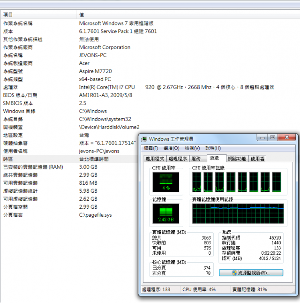Select the 地區設定 row
Viewport: 300px width, 303px height.
click(x=69, y=135)
